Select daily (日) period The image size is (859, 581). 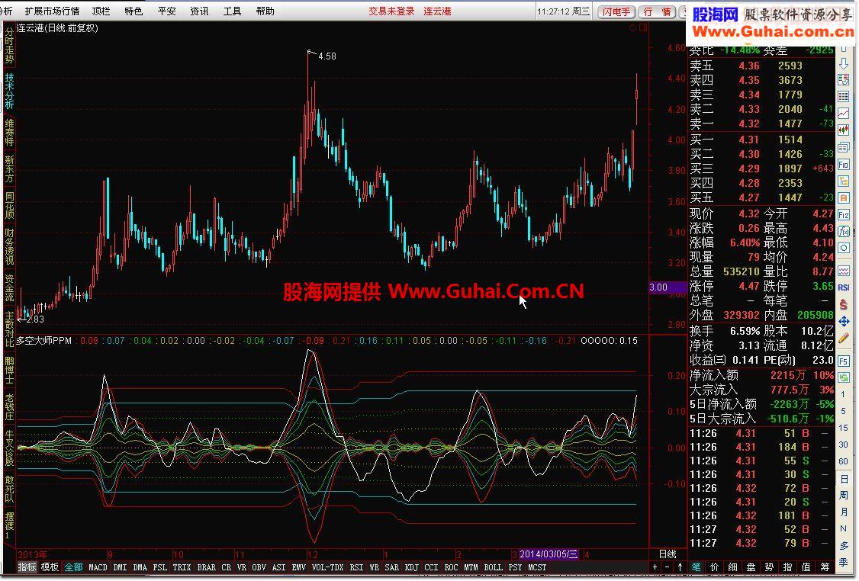click(844, 479)
